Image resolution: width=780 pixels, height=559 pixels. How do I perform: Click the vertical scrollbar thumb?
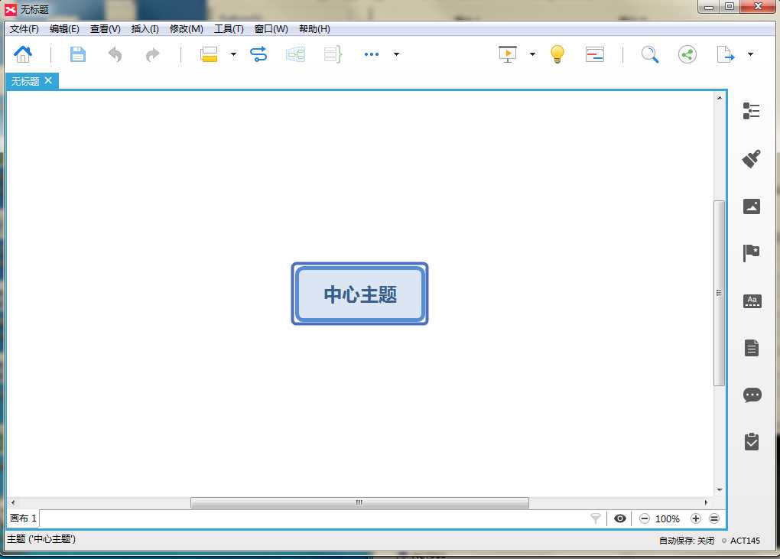(720, 293)
